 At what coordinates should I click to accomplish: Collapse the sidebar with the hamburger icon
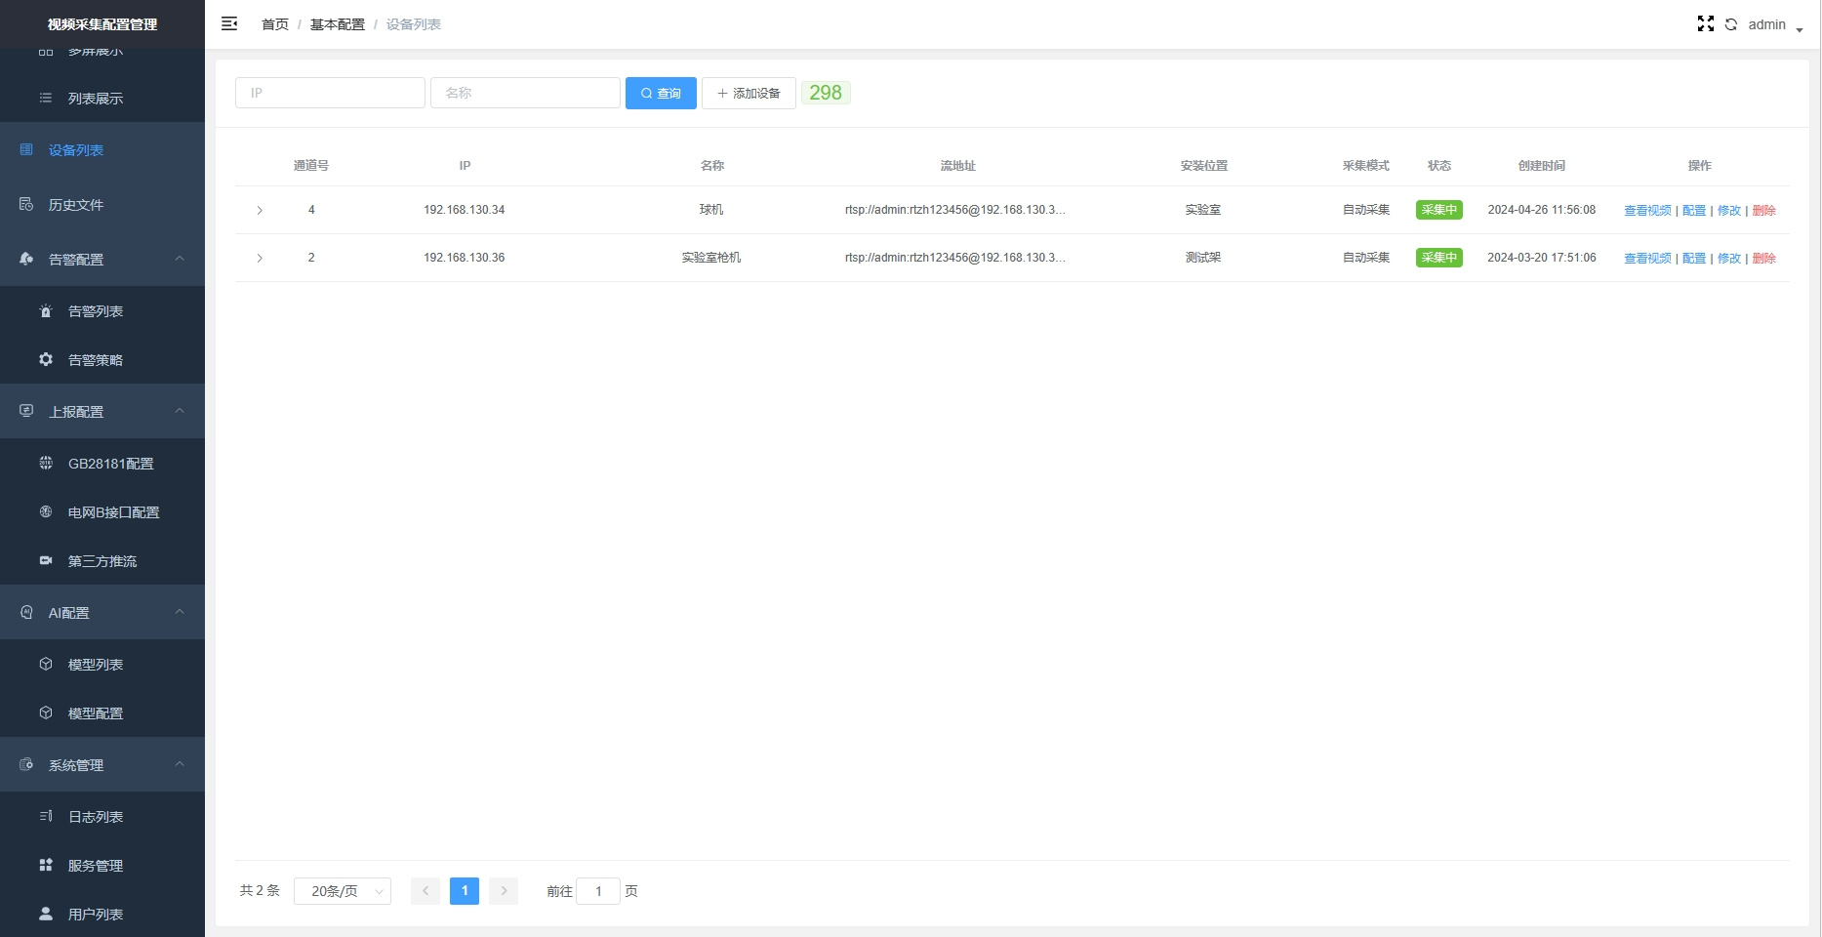[229, 24]
